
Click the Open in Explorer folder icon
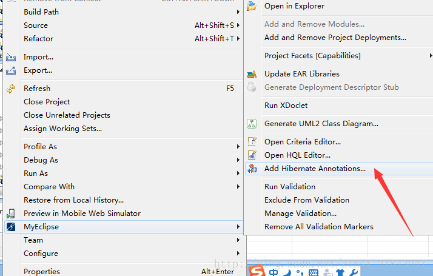tap(252, 6)
